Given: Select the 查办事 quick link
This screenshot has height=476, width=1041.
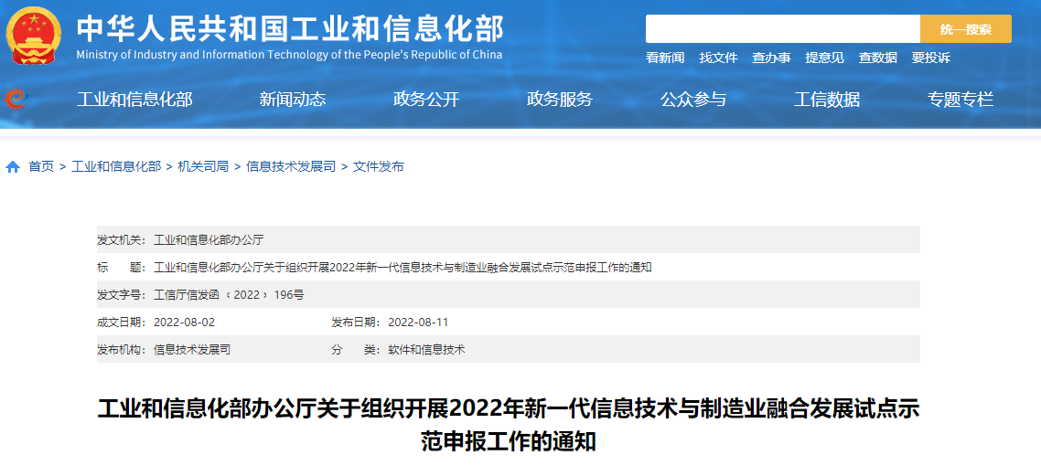Looking at the screenshot, I should pos(771,58).
